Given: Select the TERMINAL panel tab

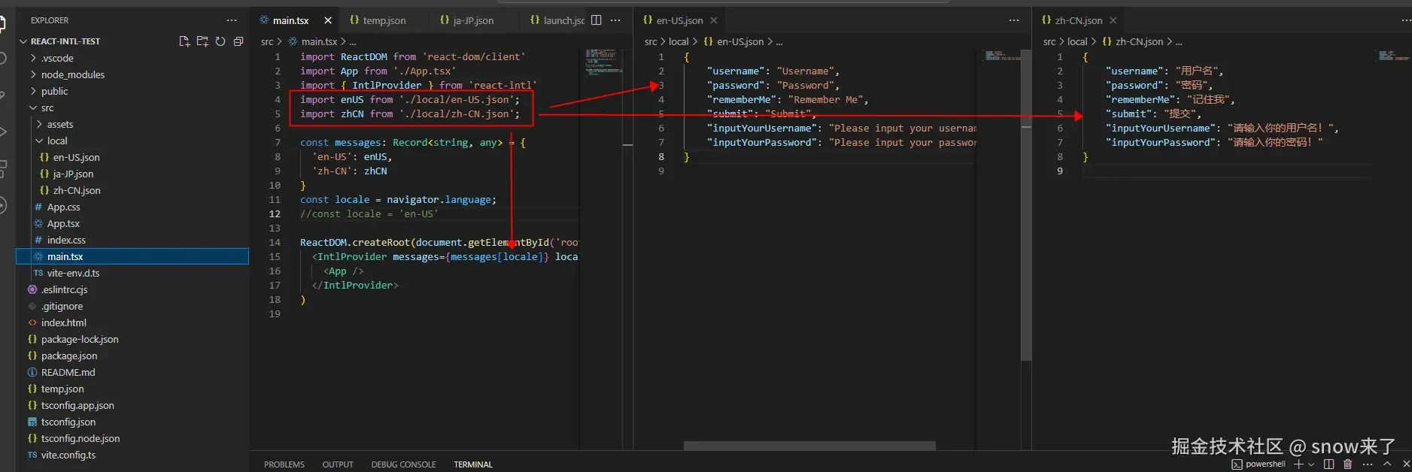Looking at the screenshot, I should 473,464.
